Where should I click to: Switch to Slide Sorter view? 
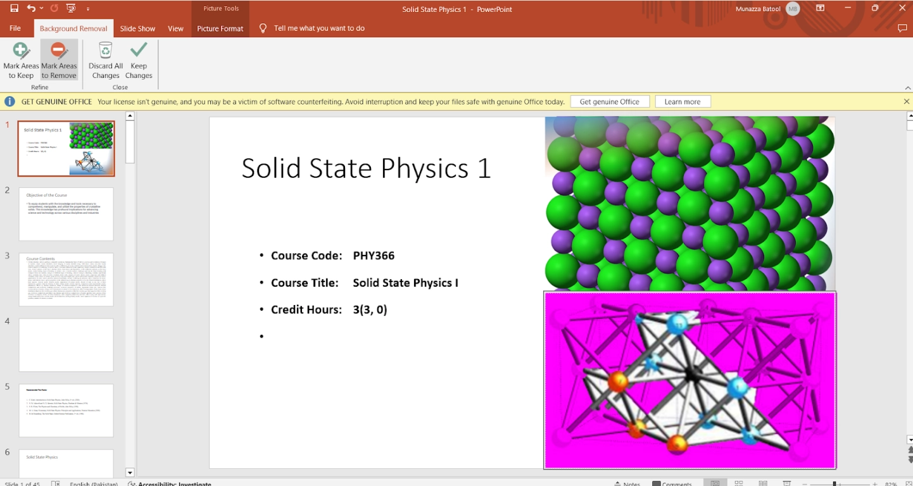(x=739, y=483)
